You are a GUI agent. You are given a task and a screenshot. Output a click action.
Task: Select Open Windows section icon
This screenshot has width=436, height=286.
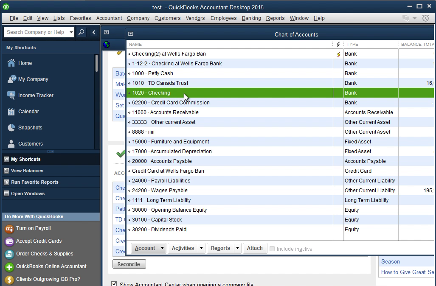(6, 193)
